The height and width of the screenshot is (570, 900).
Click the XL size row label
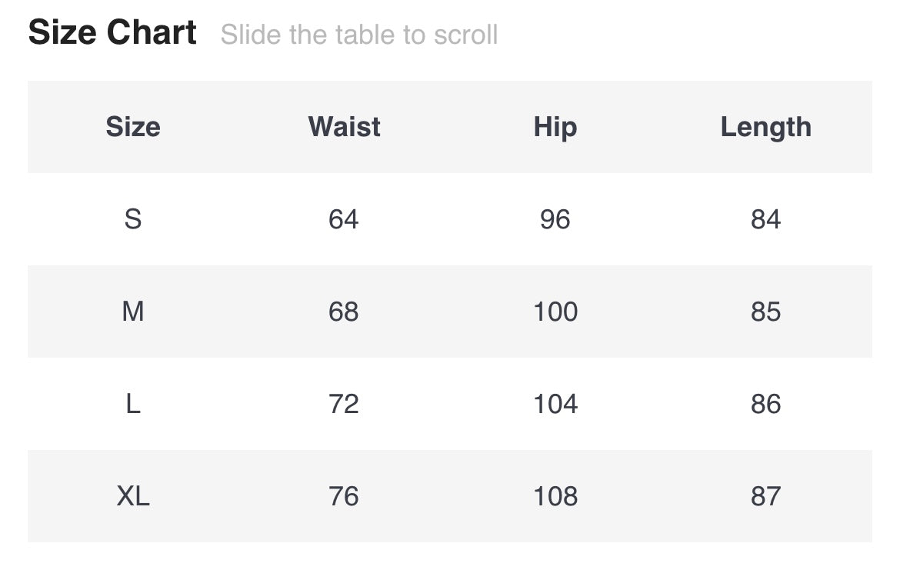click(x=133, y=496)
